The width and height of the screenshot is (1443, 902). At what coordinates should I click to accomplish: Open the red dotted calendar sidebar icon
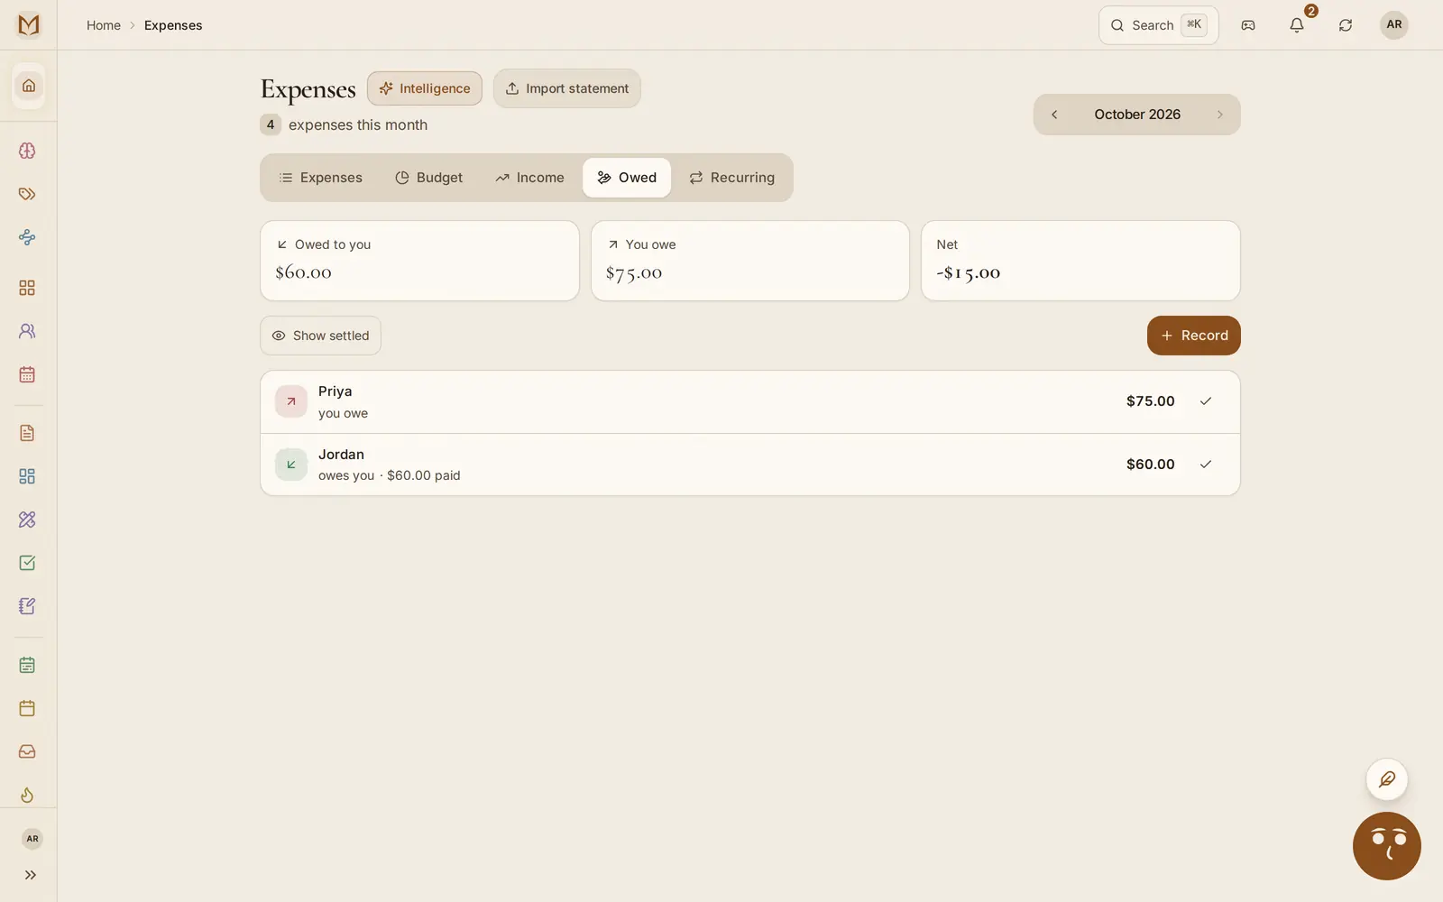coord(27,374)
